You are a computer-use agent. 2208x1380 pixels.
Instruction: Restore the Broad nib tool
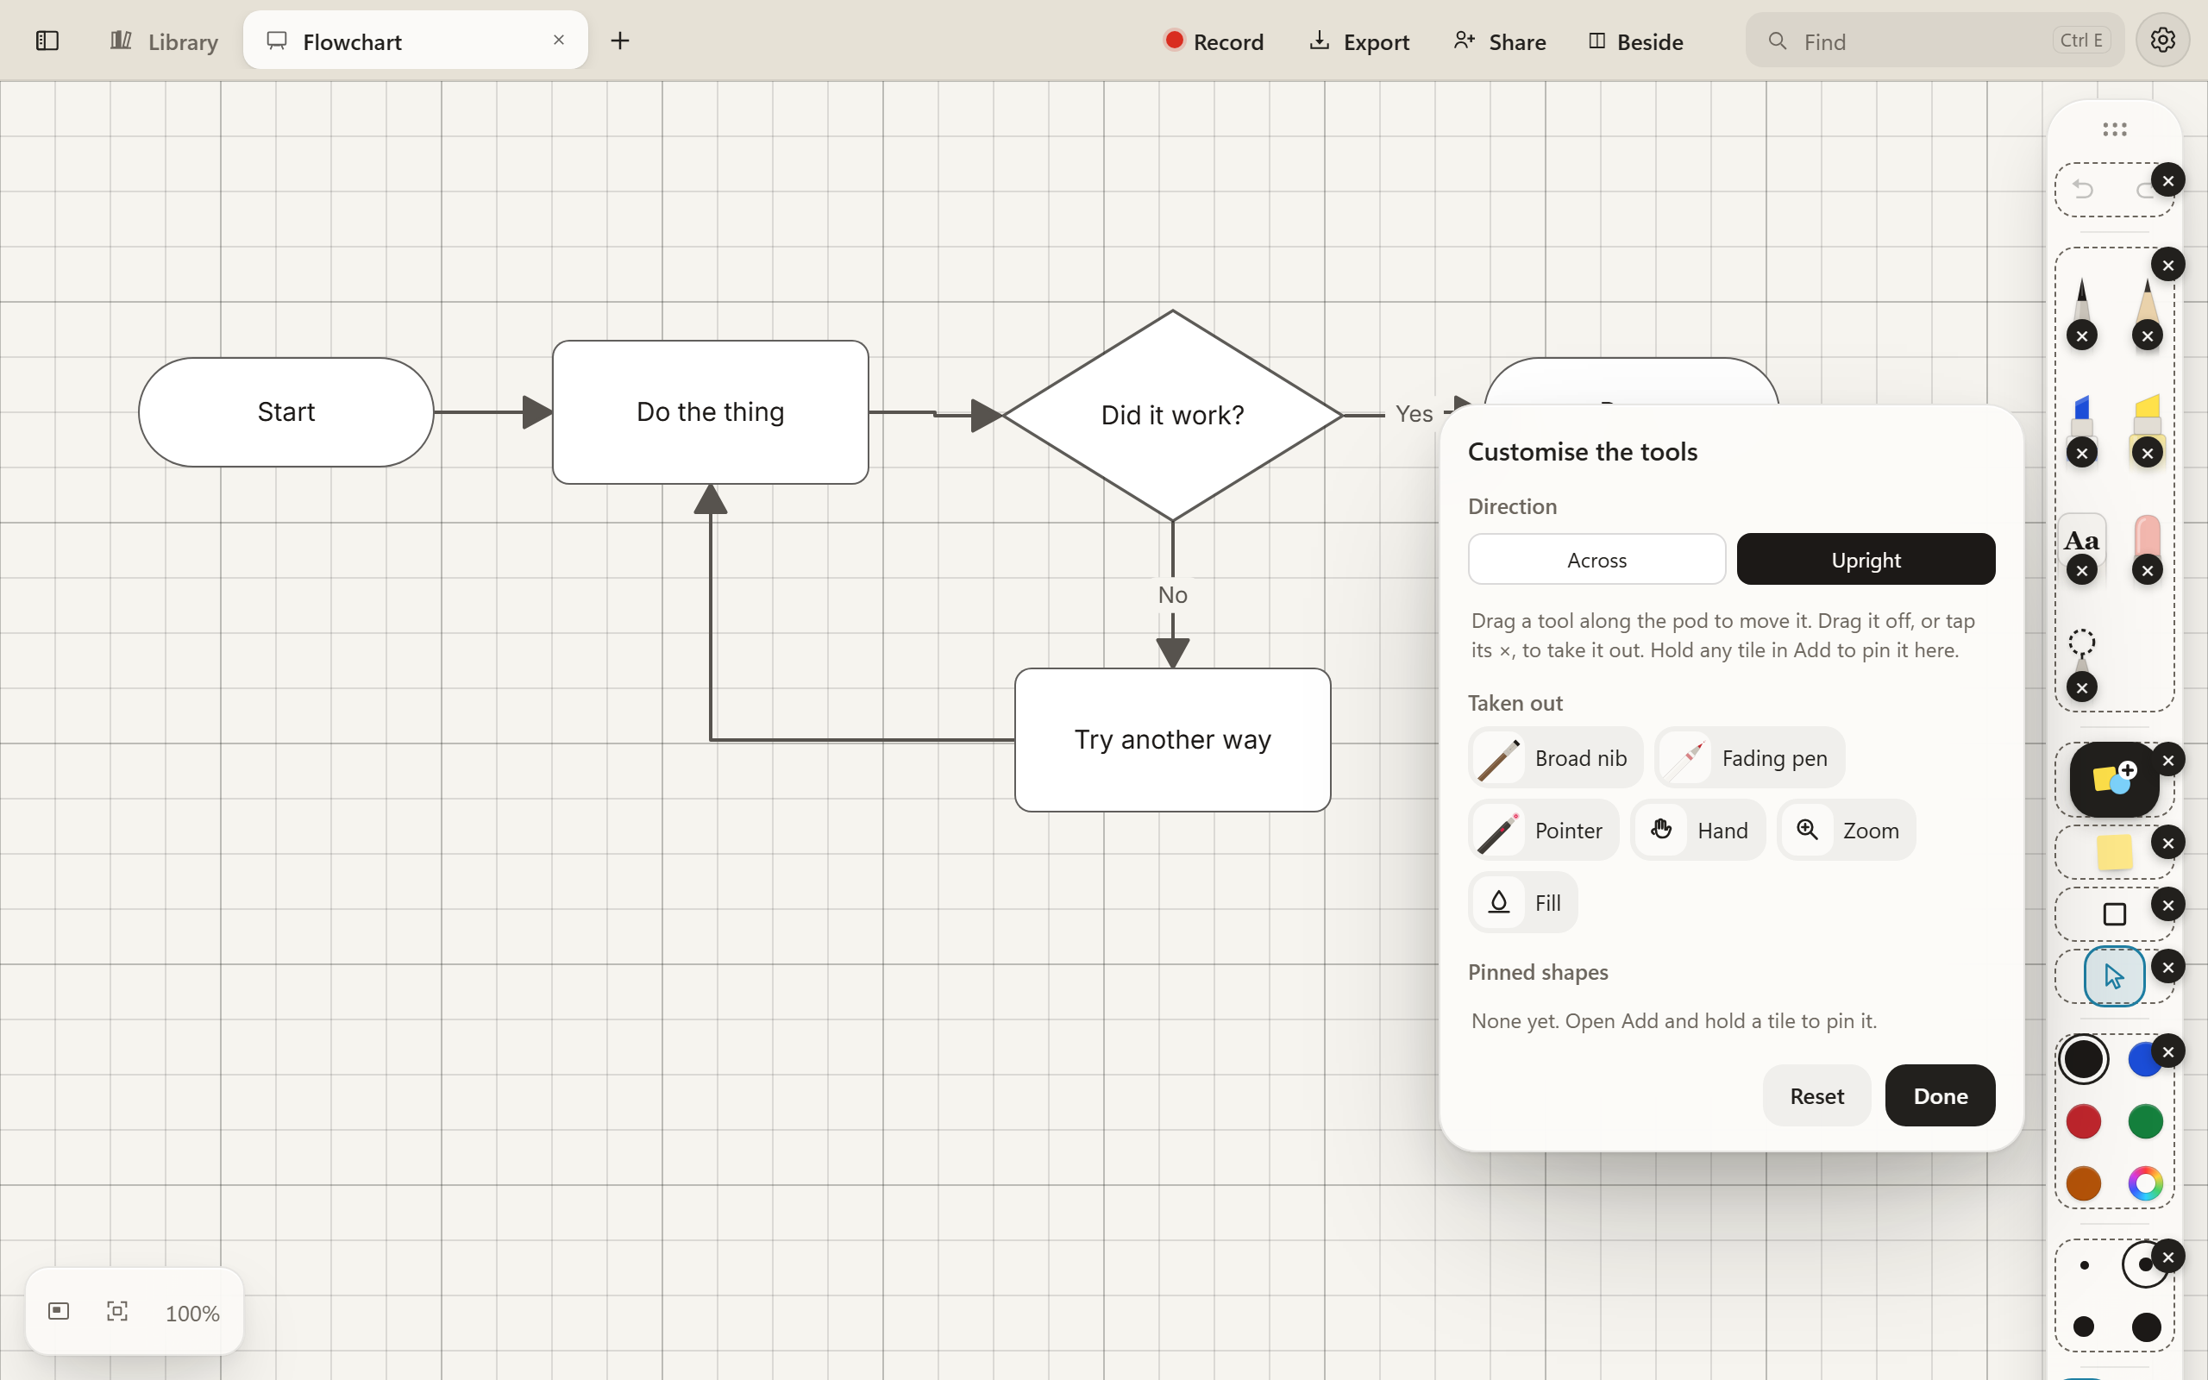pos(1556,757)
